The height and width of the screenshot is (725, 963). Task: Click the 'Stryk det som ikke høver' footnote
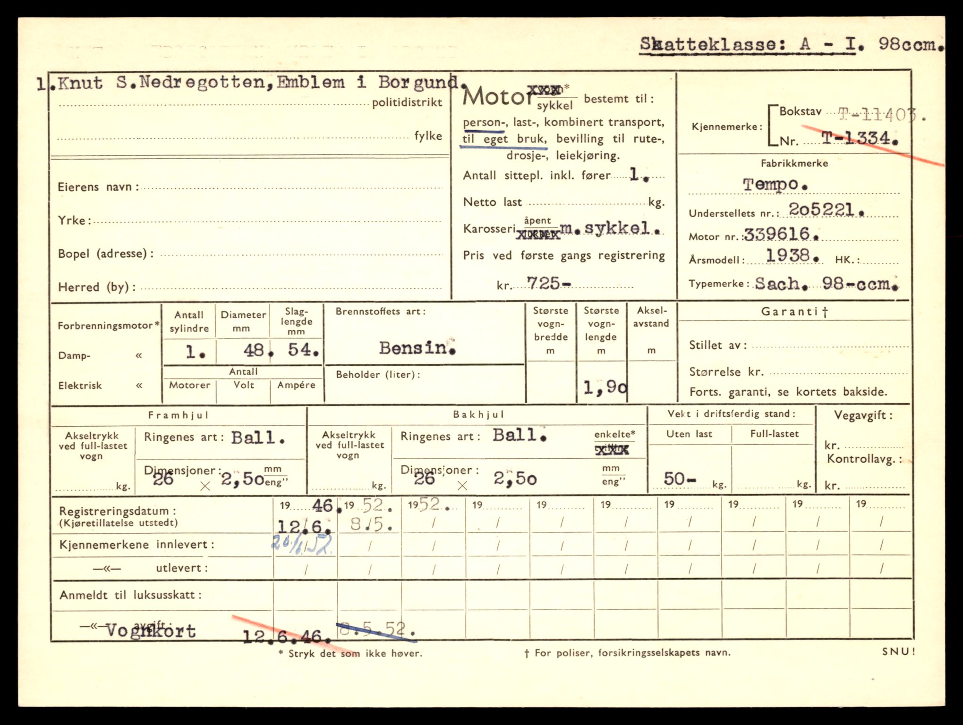pyautogui.click(x=350, y=654)
